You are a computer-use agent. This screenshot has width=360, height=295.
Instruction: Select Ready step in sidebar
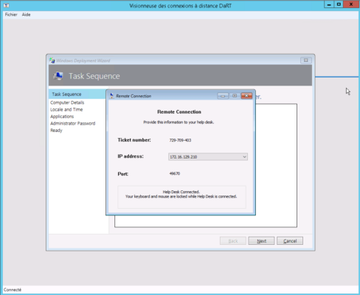56,131
